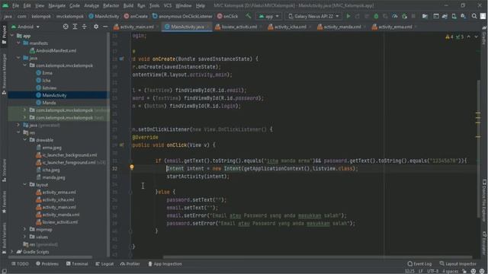Open the Profile app gauge icon
The width and height of the screenshot is (488, 274).
(x=395, y=16)
